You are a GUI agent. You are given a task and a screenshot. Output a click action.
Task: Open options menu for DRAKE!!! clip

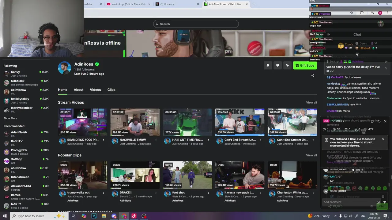tap(156, 193)
